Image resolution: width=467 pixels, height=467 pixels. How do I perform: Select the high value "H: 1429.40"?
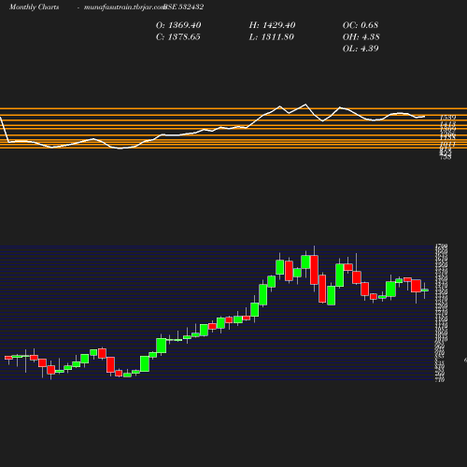[x=272, y=25]
